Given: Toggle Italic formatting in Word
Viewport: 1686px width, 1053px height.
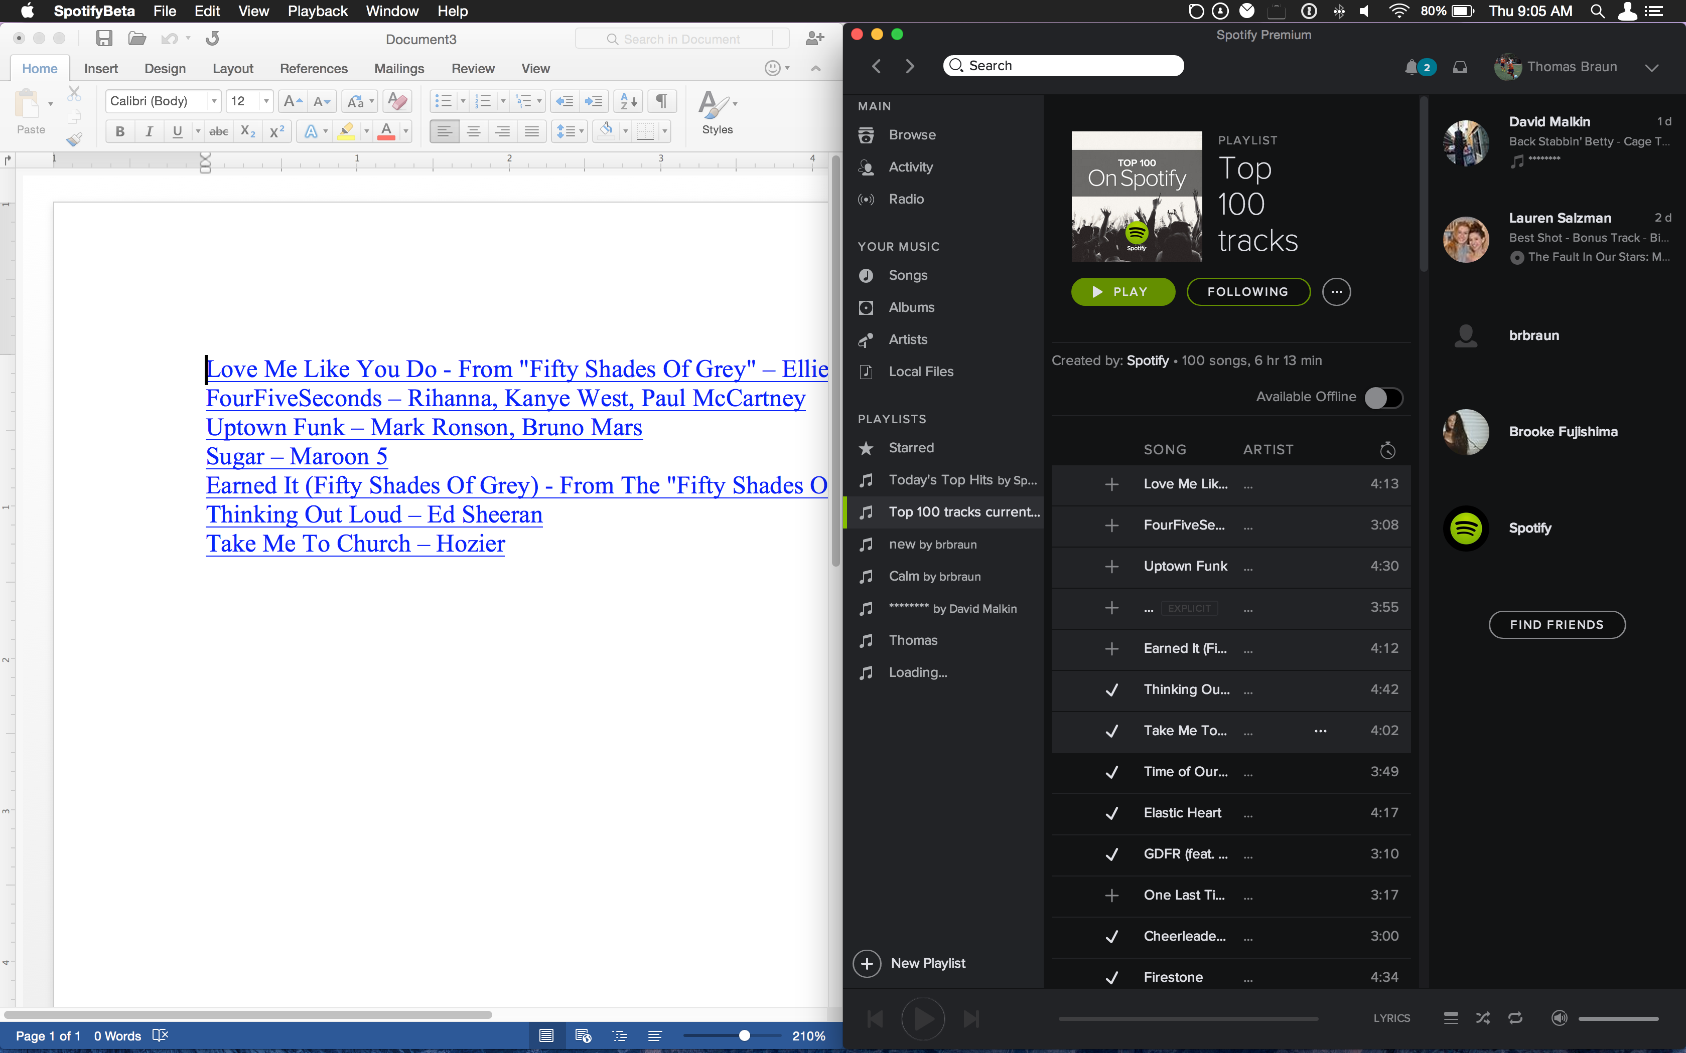Looking at the screenshot, I should (x=149, y=131).
